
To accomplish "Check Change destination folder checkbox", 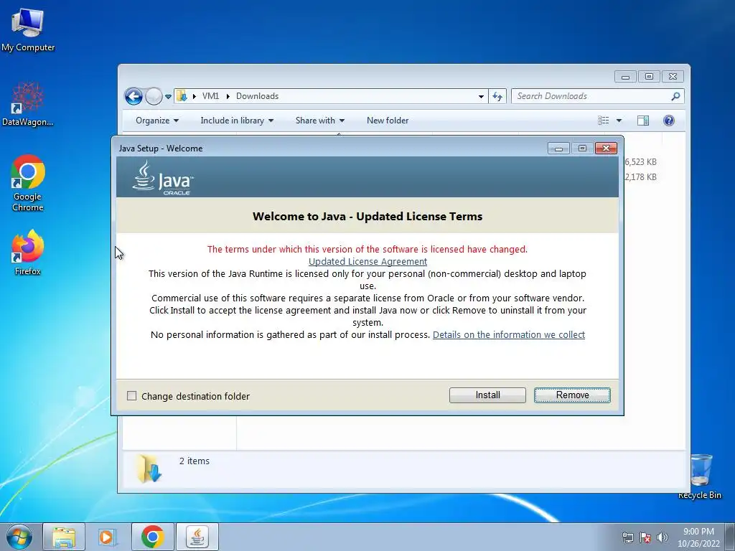I will pyautogui.click(x=132, y=396).
